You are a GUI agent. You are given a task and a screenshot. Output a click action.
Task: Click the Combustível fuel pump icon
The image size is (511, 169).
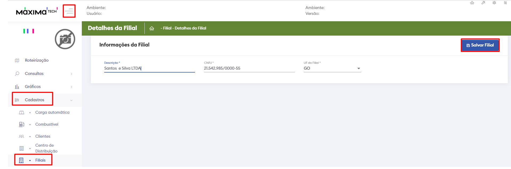coord(22,124)
